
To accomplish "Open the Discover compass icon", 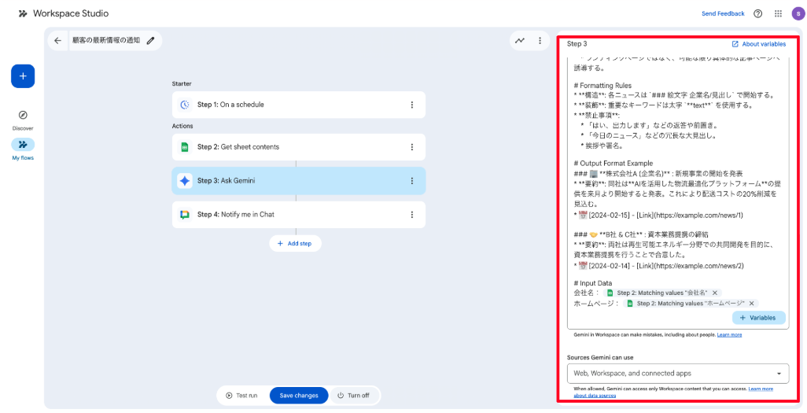I will [23, 115].
